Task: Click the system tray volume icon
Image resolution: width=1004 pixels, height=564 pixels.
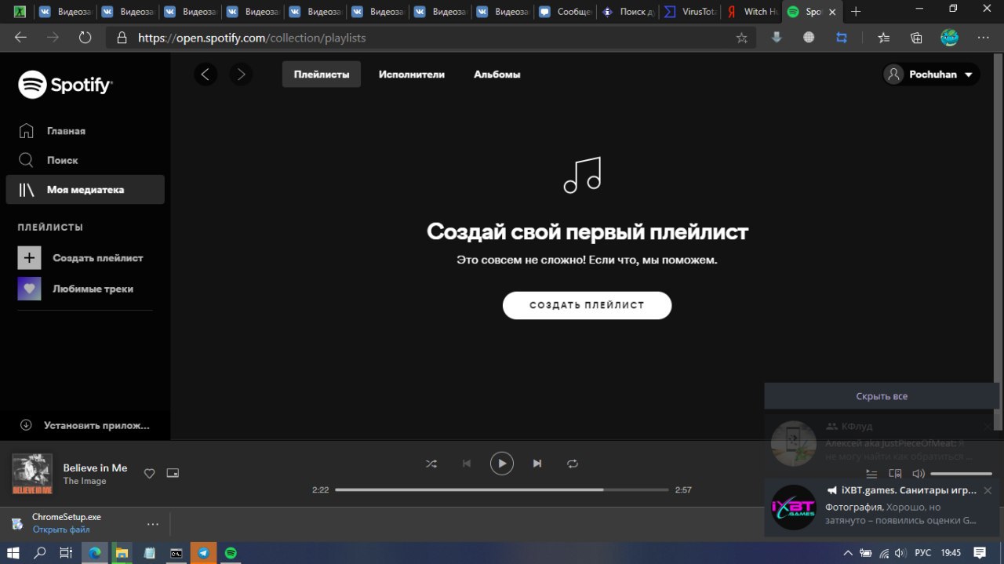Action: pyautogui.click(x=899, y=553)
